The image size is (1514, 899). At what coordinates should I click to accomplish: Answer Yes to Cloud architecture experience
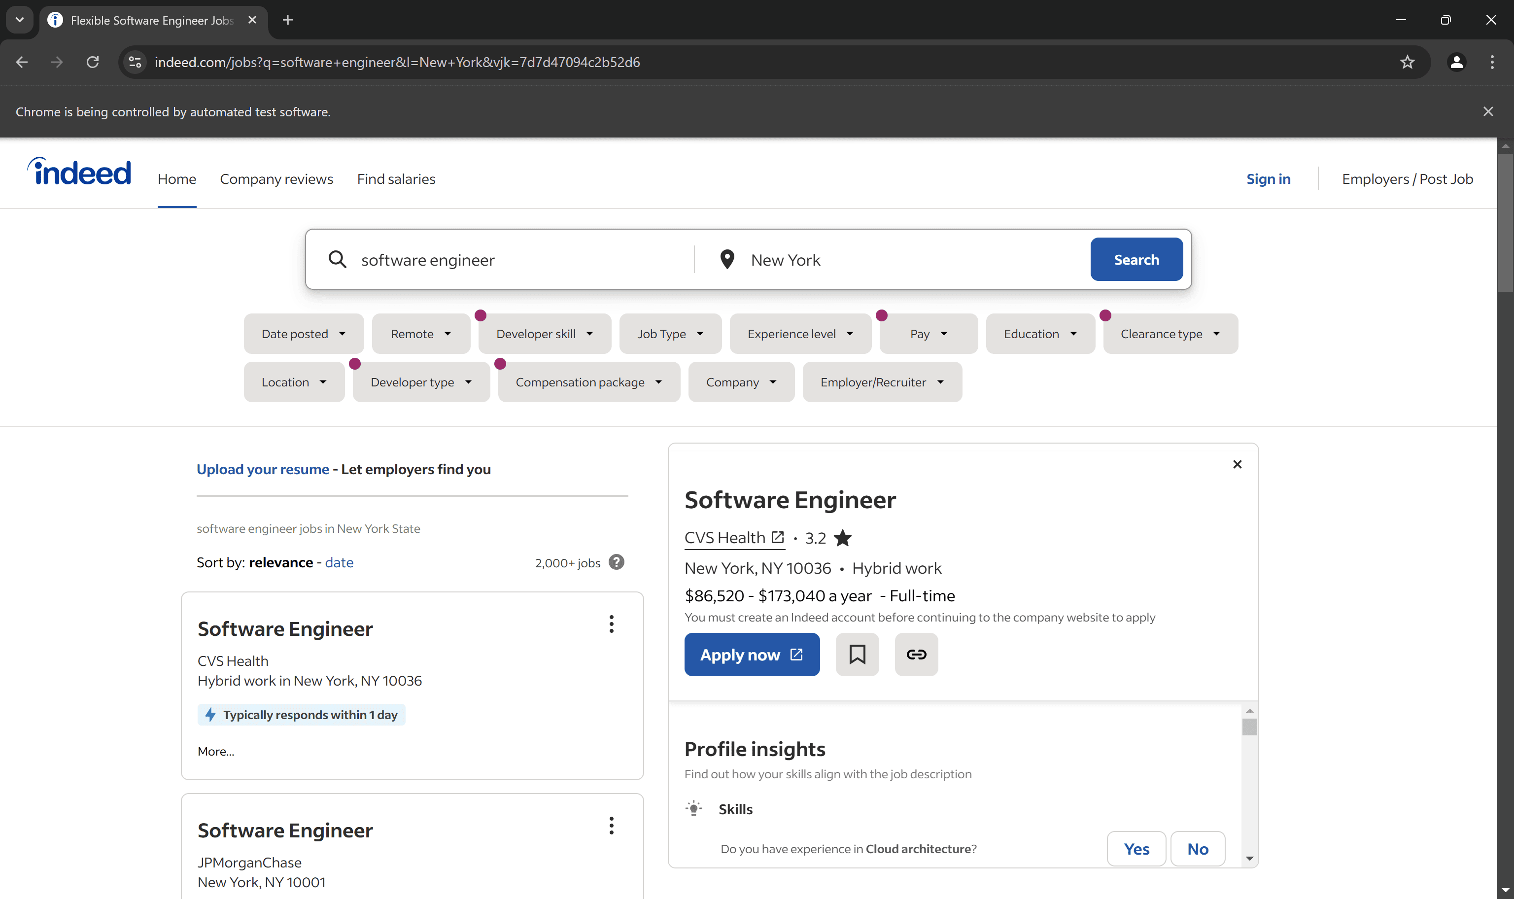click(1135, 848)
